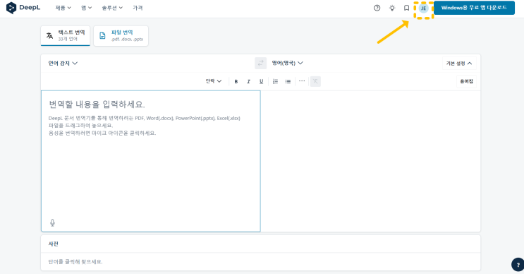Viewport: 524px width, 274px height.
Task: Switch to the 파일 번역 tab
Action: pyautogui.click(x=121, y=35)
